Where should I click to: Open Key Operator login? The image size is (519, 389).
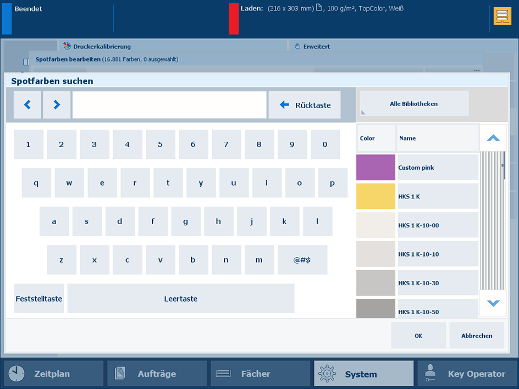[x=467, y=374]
